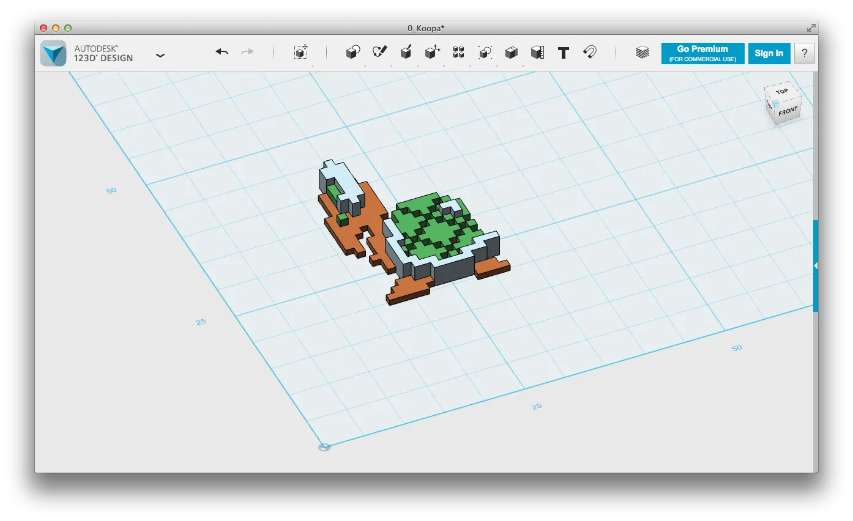This screenshot has width=853, height=521.
Task: Open the Combine tool menu
Action: click(512, 53)
